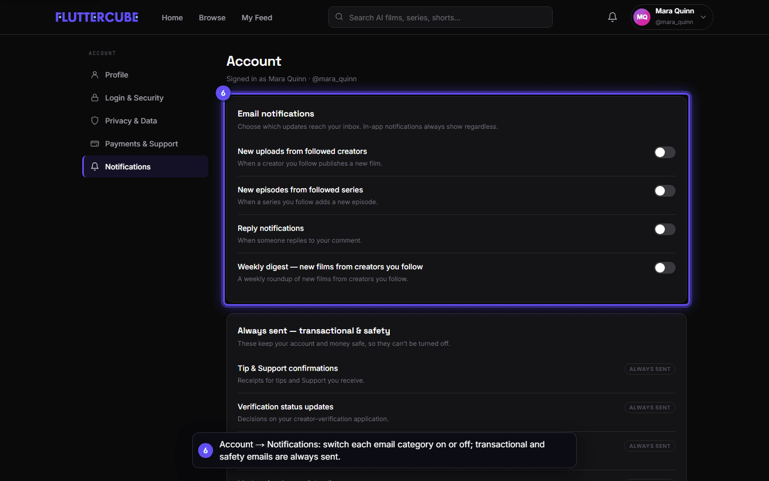Image resolution: width=769 pixels, height=481 pixels.
Task: Click the Payments & Support card icon
Action: tap(95, 144)
